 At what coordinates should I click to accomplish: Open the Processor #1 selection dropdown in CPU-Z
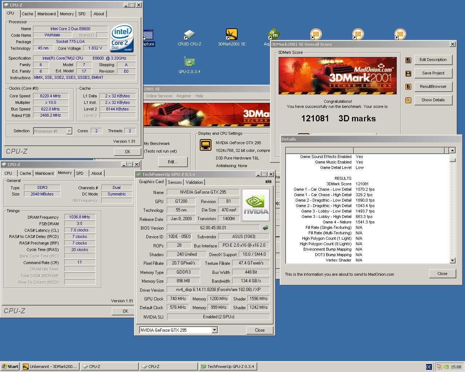69,131
